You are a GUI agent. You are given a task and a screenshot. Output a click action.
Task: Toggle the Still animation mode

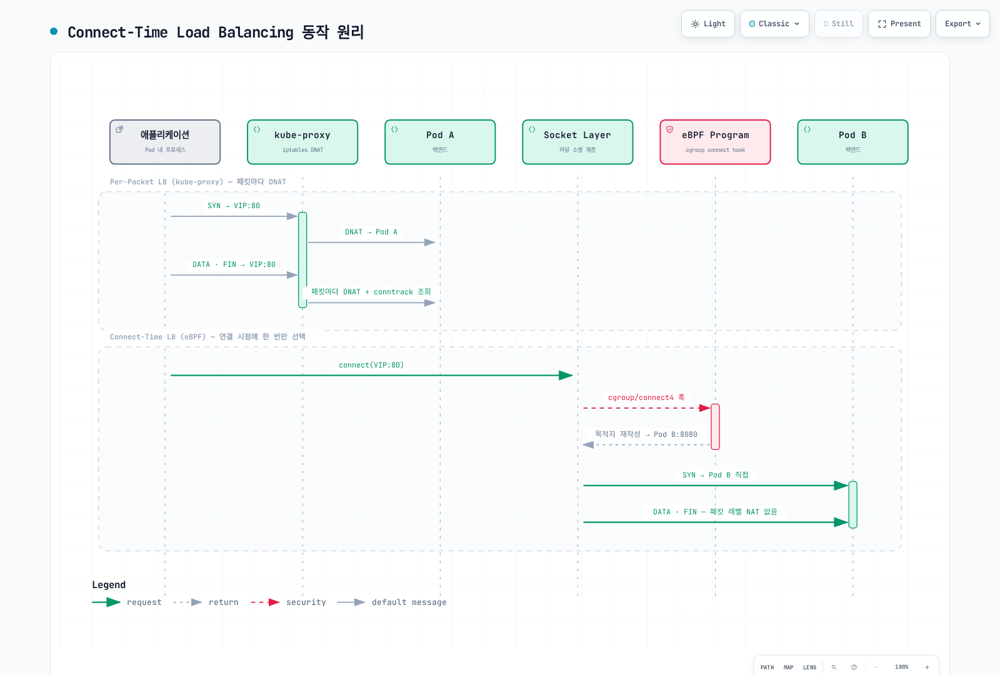pos(839,24)
